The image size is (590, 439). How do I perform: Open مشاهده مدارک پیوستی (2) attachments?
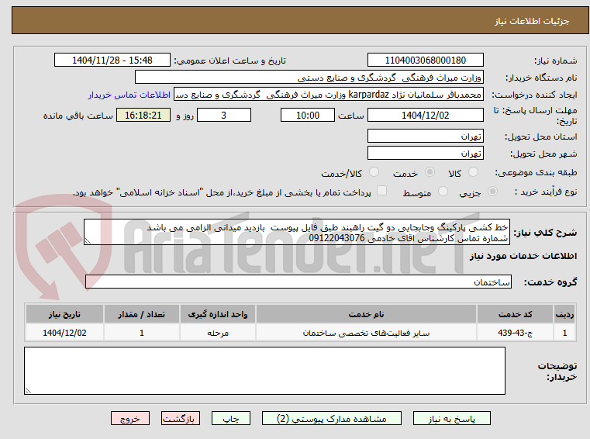click(x=332, y=418)
